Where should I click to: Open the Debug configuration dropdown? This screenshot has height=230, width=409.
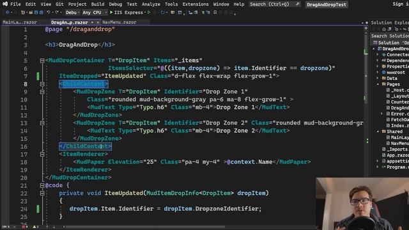(72, 12)
